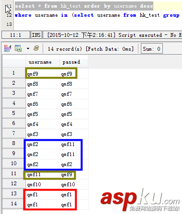Image resolution: width=182 pixels, height=214 pixels.
Task: Click username cell qmf3 in row 7
Action: pos(43,134)
